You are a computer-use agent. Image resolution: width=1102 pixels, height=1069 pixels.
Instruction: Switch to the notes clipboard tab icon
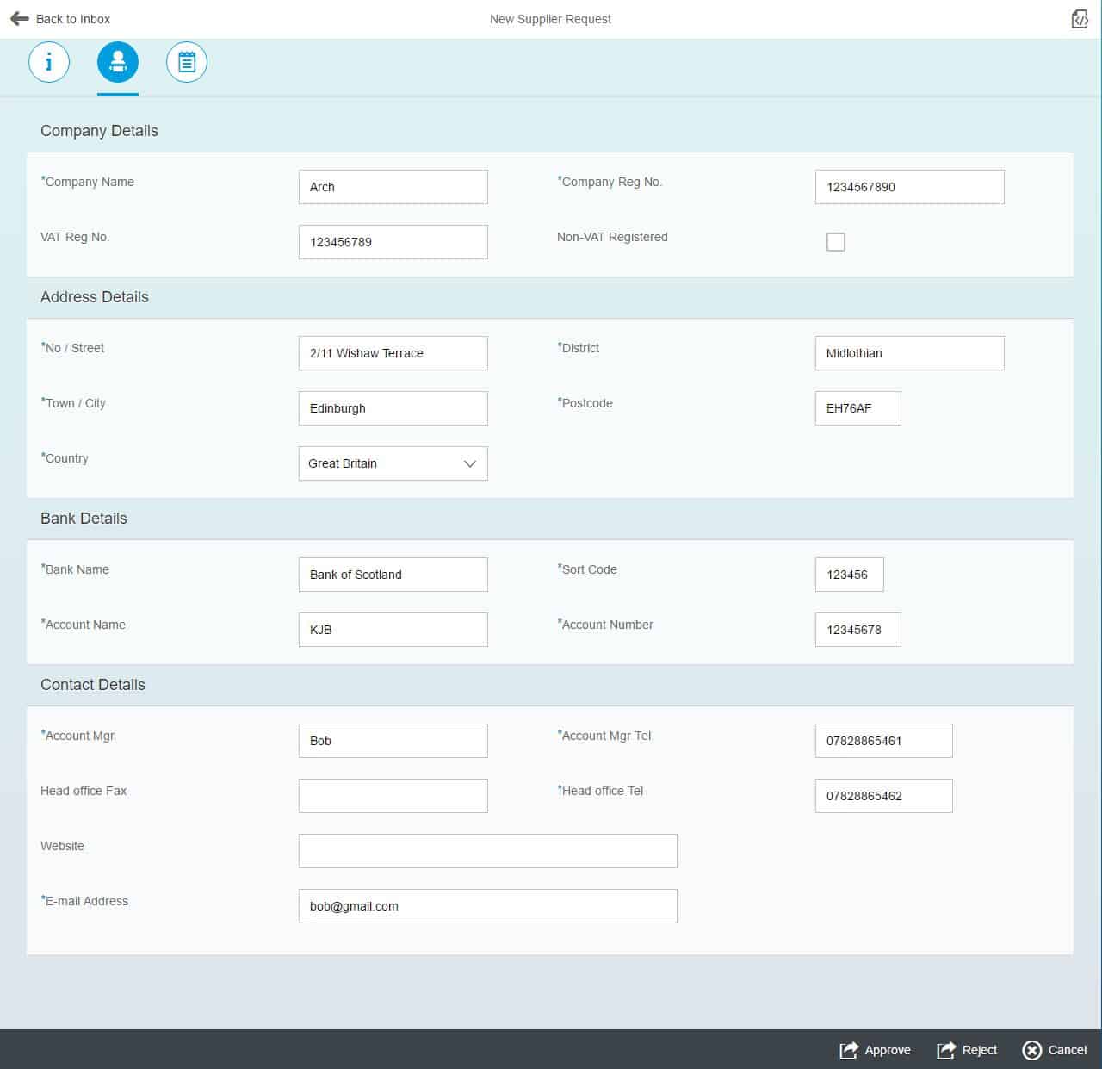187,62
